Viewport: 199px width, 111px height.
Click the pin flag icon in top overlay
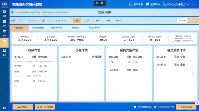(97, 3)
